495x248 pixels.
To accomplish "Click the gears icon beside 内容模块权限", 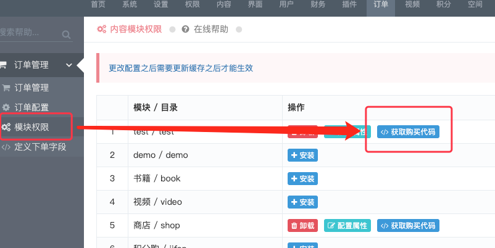I will pyautogui.click(x=102, y=29).
